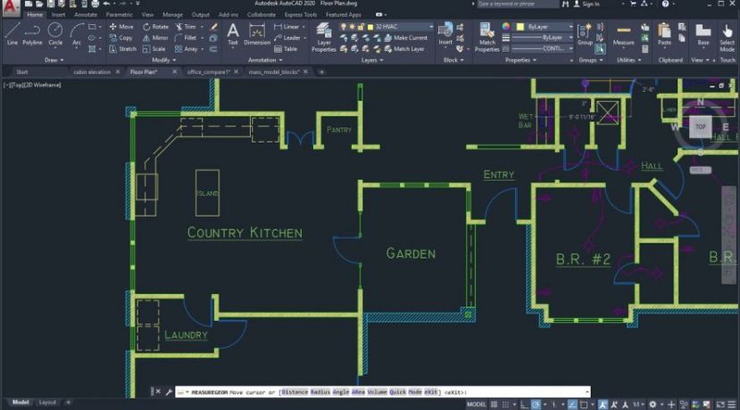Screen dimensions: 740x410
Task: Start the Stretch command
Action: pos(122,48)
